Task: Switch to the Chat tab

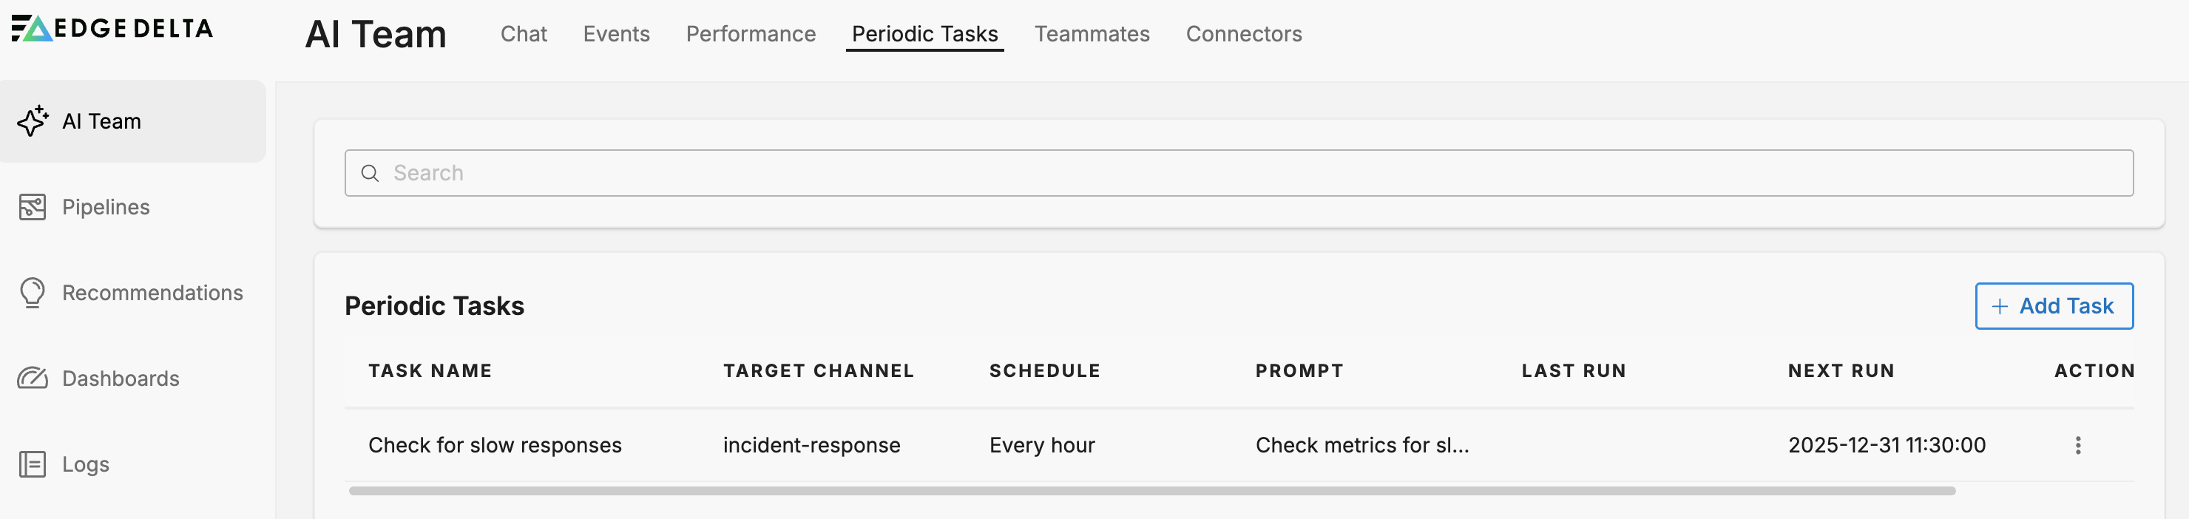Action: click(524, 34)
